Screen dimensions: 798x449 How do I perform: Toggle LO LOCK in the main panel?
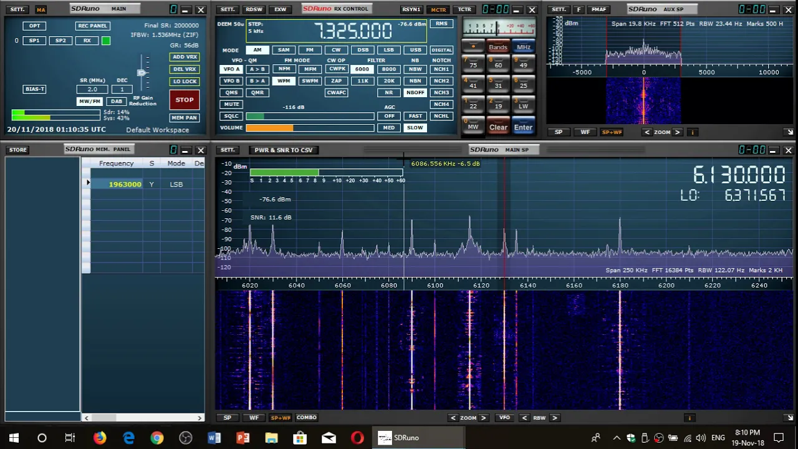coord(185,81)
